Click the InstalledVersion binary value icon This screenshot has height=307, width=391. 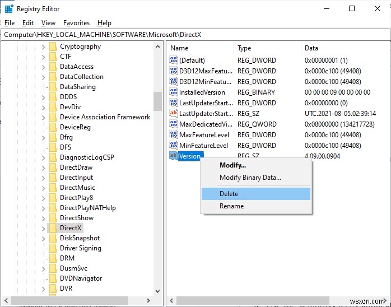[x=174, y=92]
